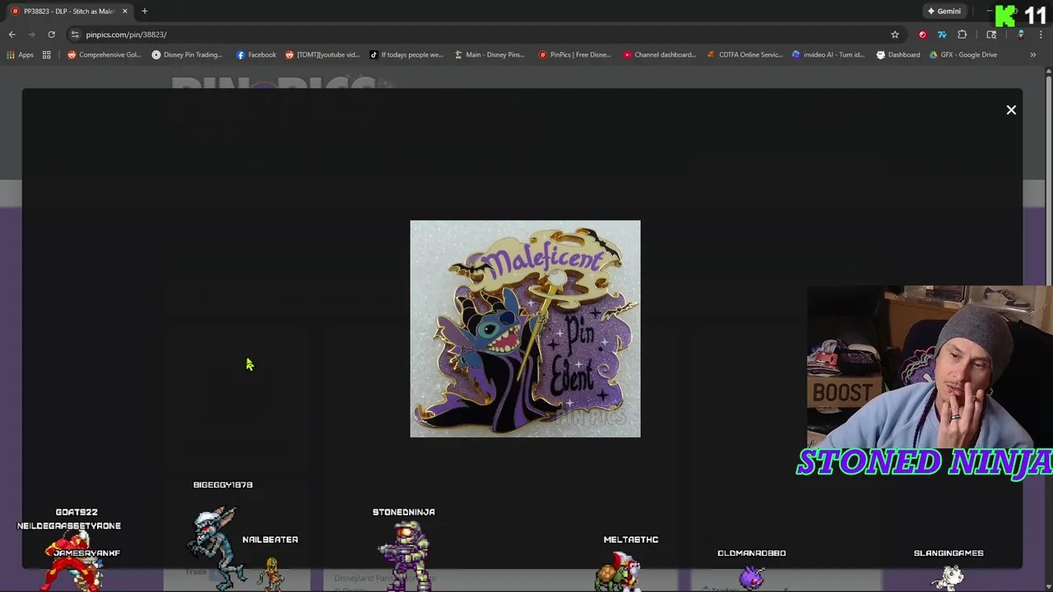Reload the pinpics page
Image resolution: width=1053 pixels, height=592 pixels.
pyautogui.click(x=51, y=35)
